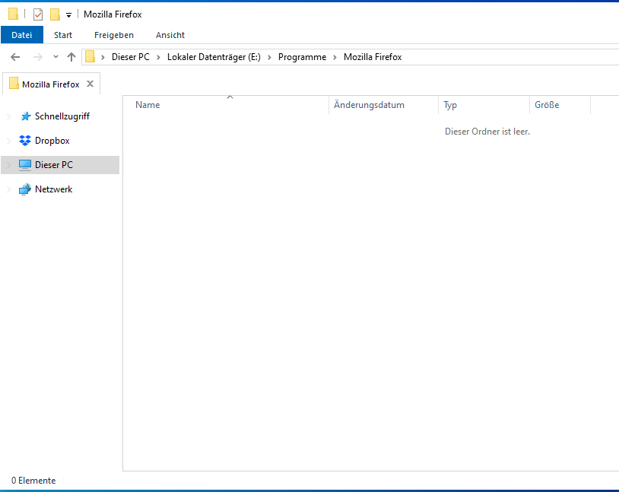Switch to the Ansicht ribbon tab
Viewport: 619px width, 492px height.
(170, 35)
